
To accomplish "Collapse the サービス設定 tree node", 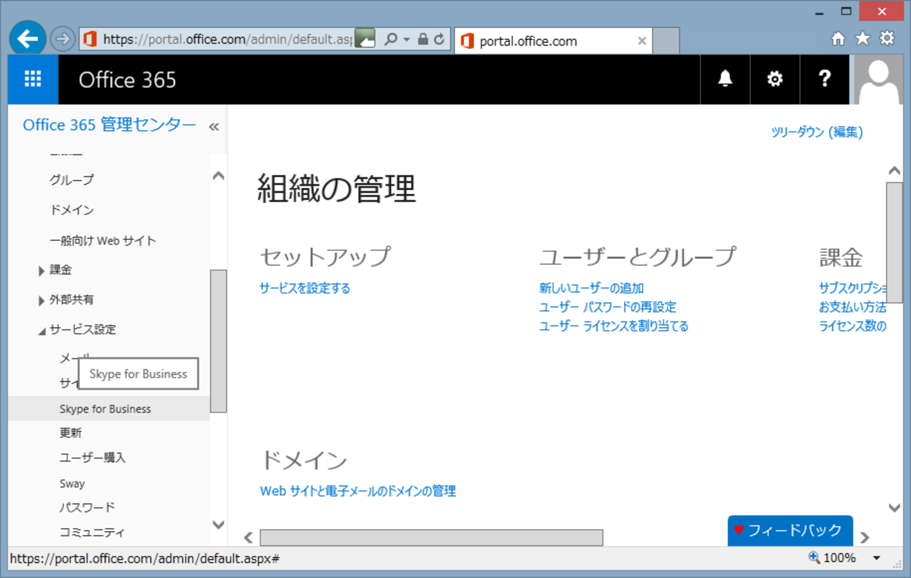I will pyautogui.click(x=41, y=331).
